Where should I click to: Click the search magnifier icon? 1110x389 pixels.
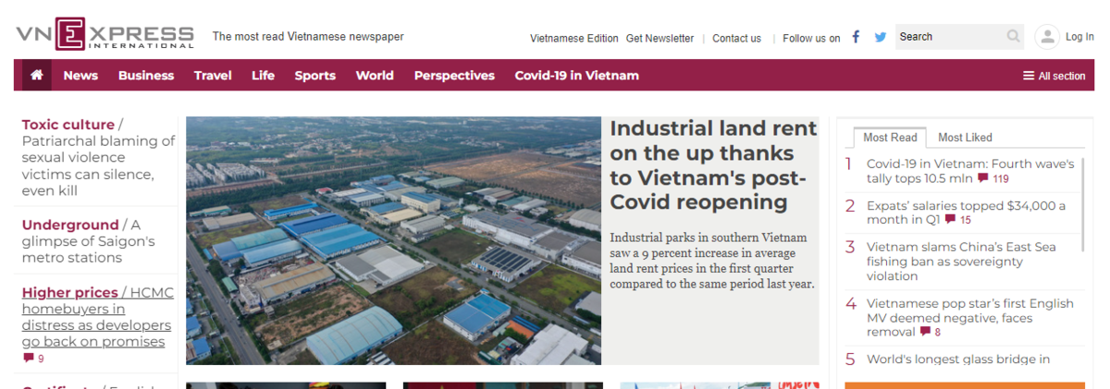[x=1014, y=37]
